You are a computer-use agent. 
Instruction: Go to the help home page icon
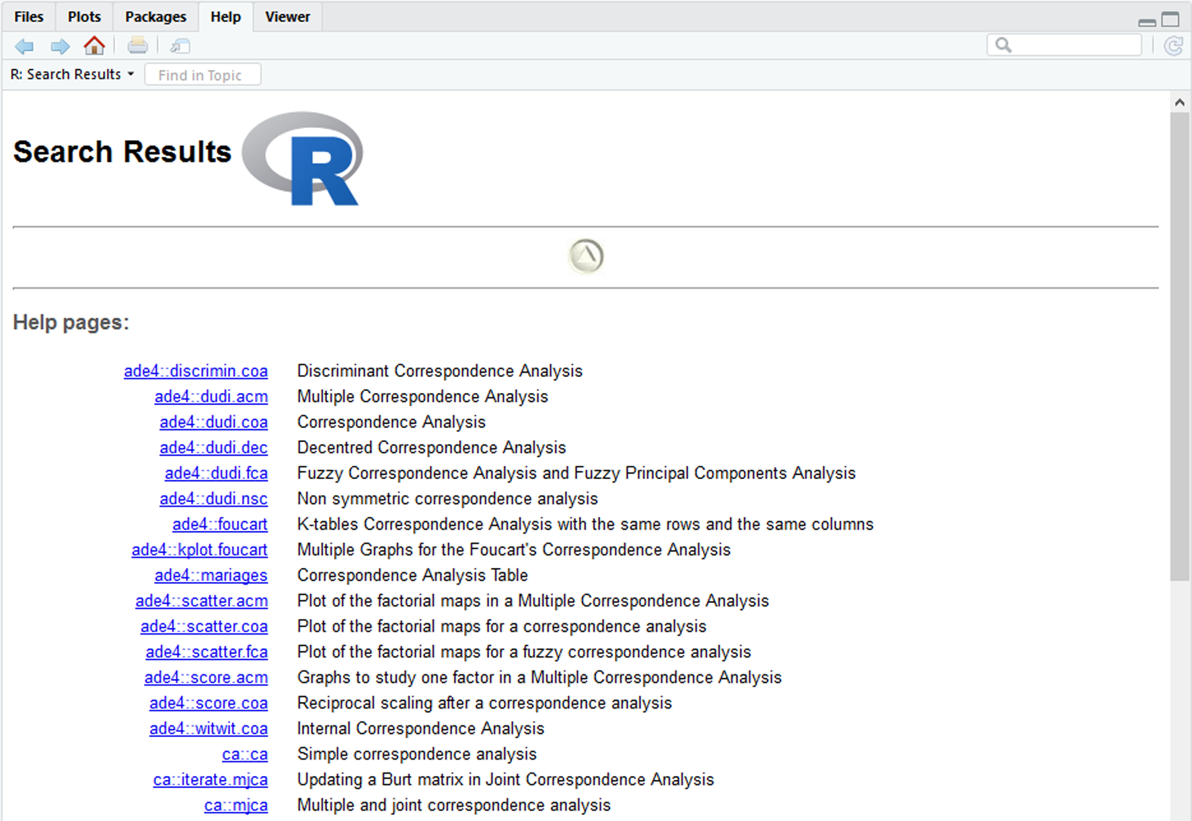coord(94,46)
